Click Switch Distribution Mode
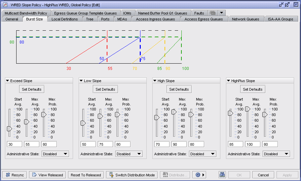 point(132,175)
